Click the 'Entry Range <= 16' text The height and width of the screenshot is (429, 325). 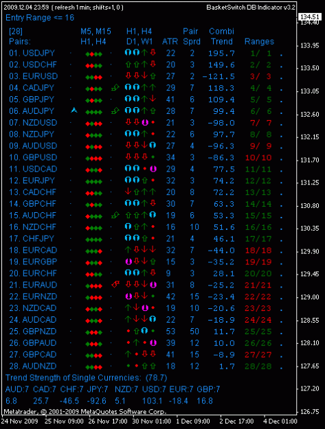40,18
